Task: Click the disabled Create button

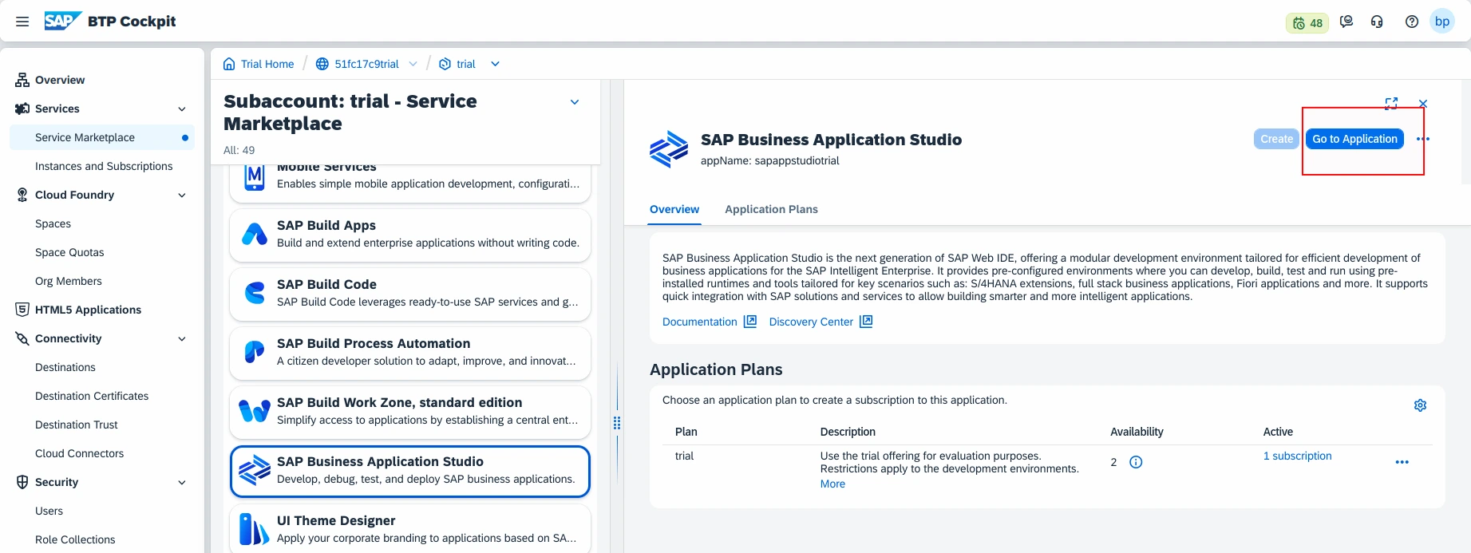Action: [1276, 139]
